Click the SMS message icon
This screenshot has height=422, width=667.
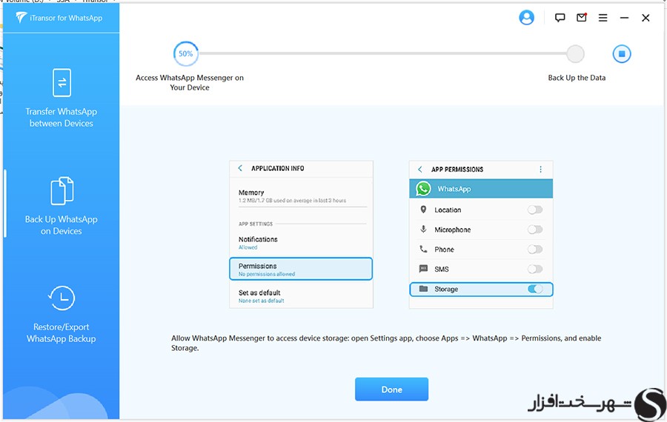(423, 269)
